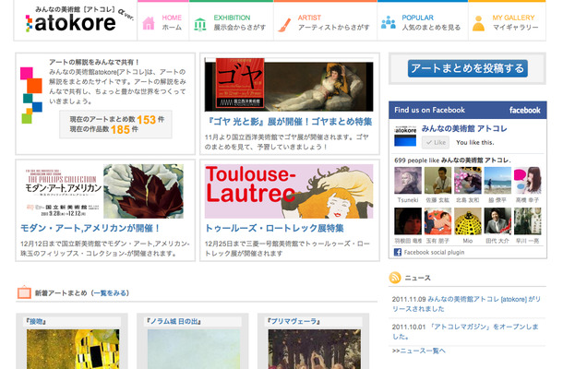The width and height of the screenshot is (563, 369).
Task: Click the 699 people like text
Action: click(x=452, y=161)
